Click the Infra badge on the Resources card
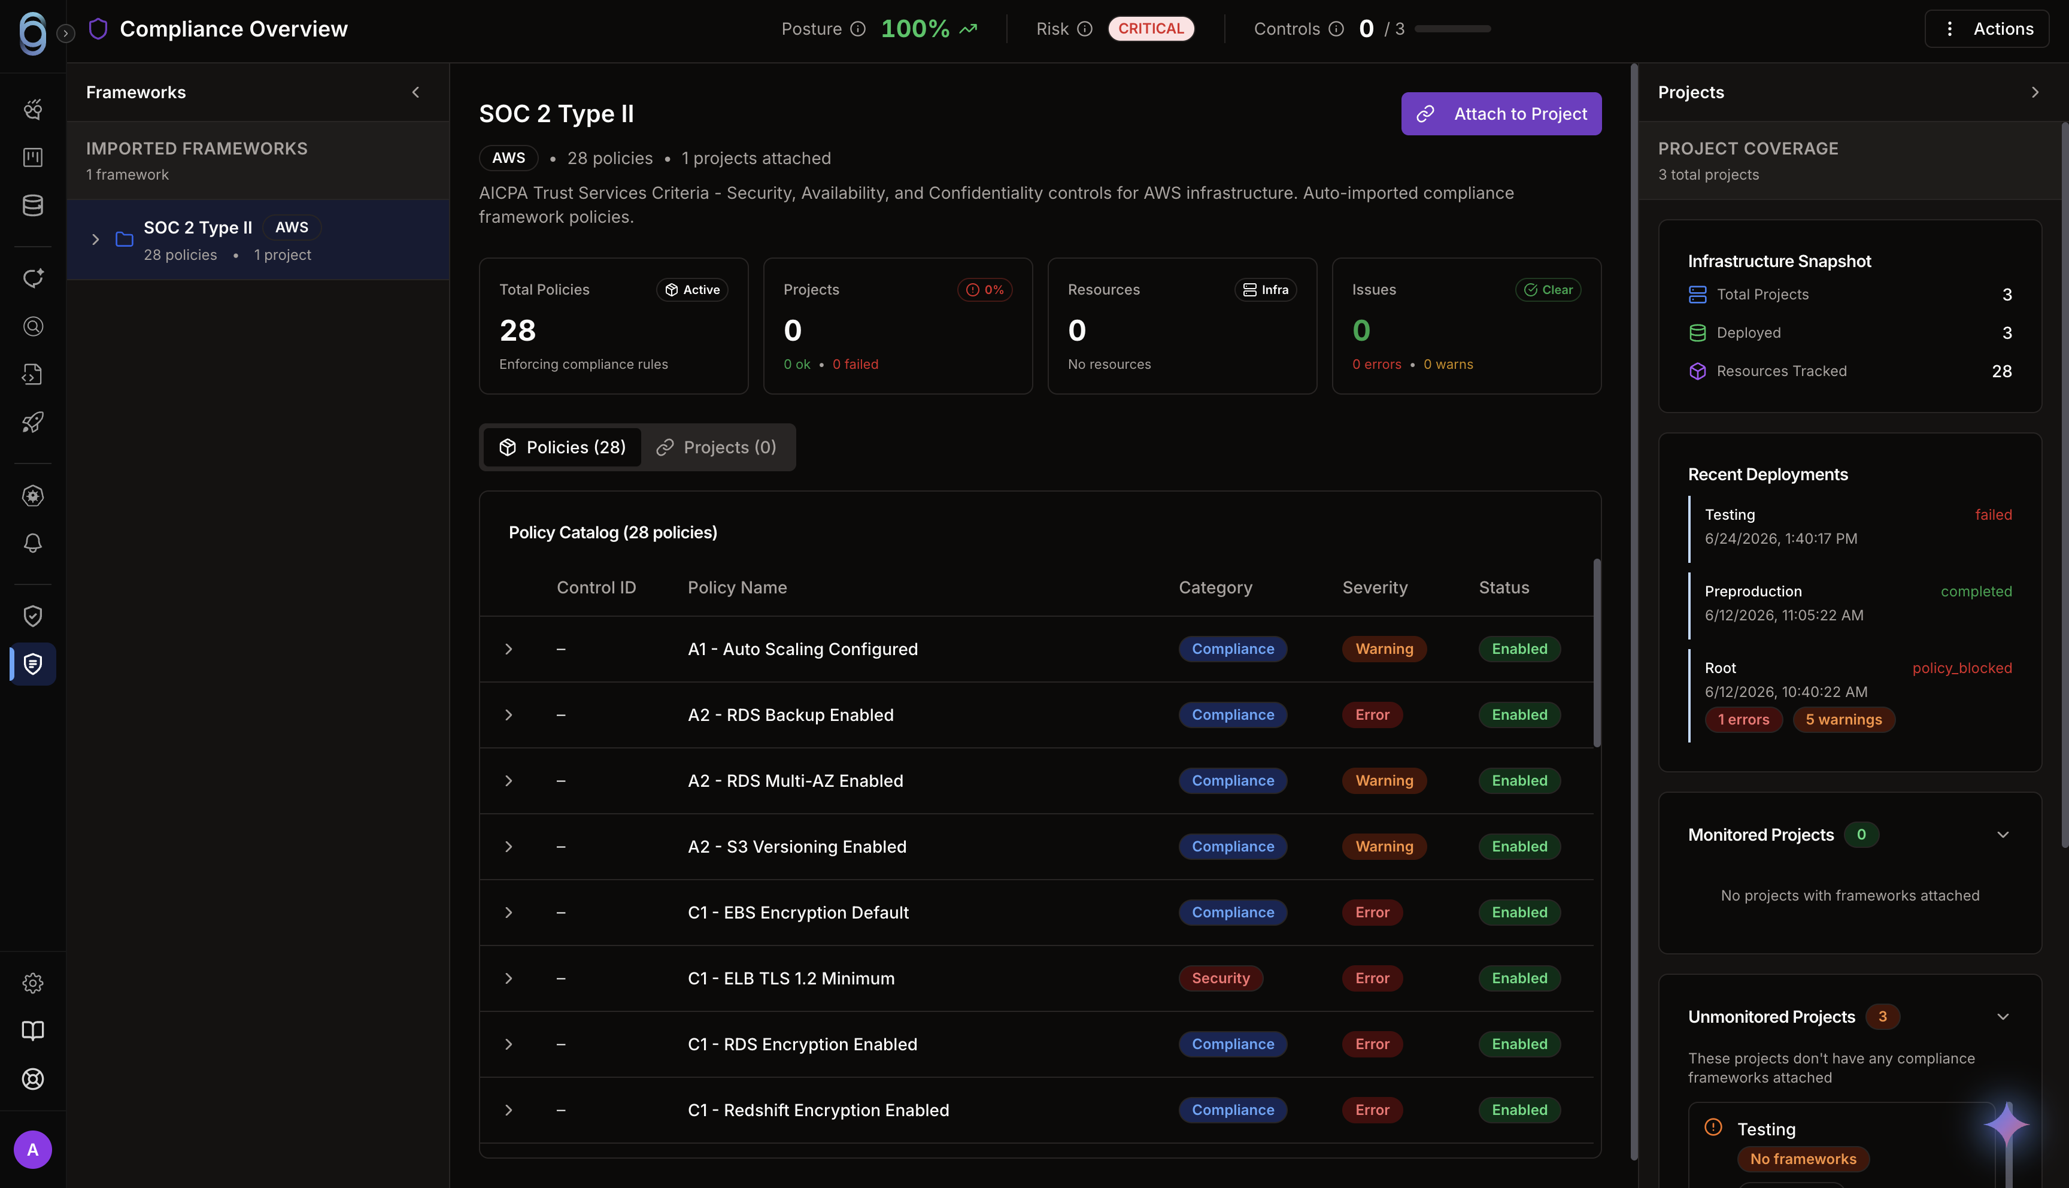 pyautogui.click(x=1266, y=290)
